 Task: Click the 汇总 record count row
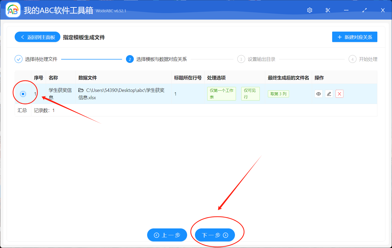coord(22,110)
